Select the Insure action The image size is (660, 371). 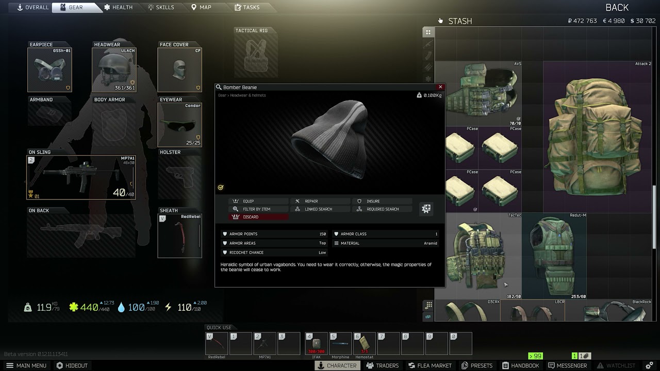click(x=382, y=201)
